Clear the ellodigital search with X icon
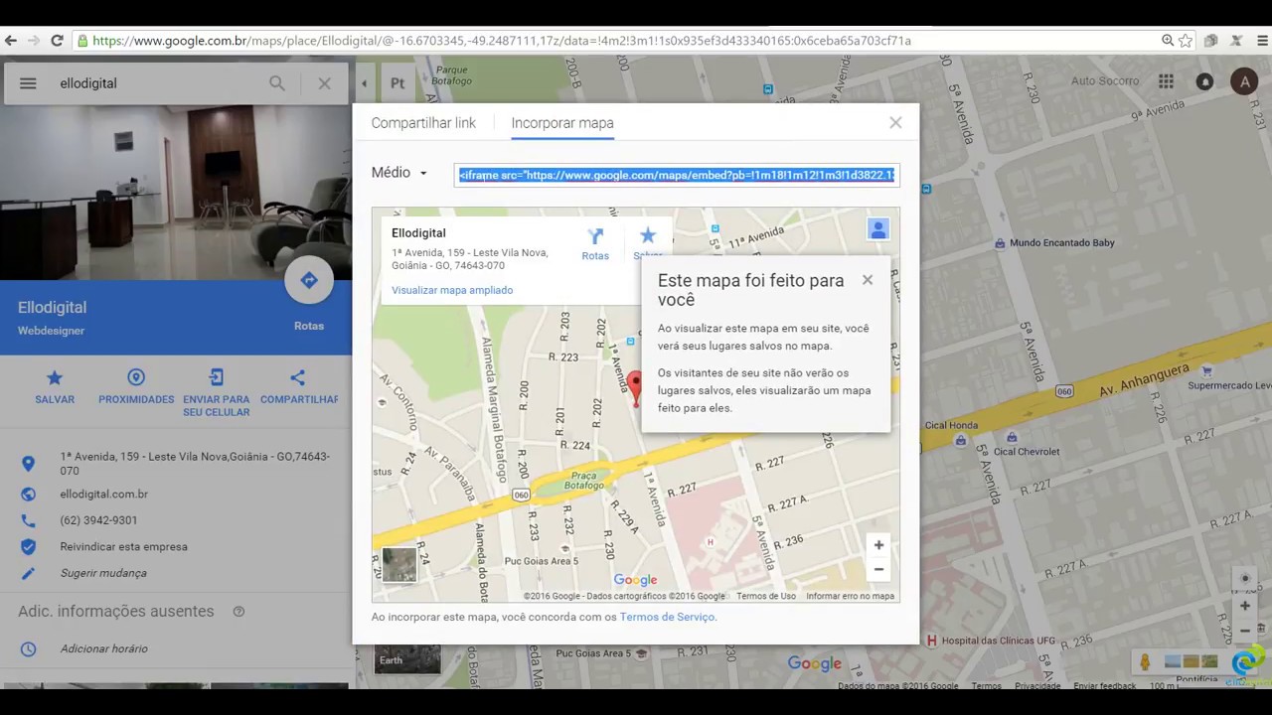 (324, 83)
